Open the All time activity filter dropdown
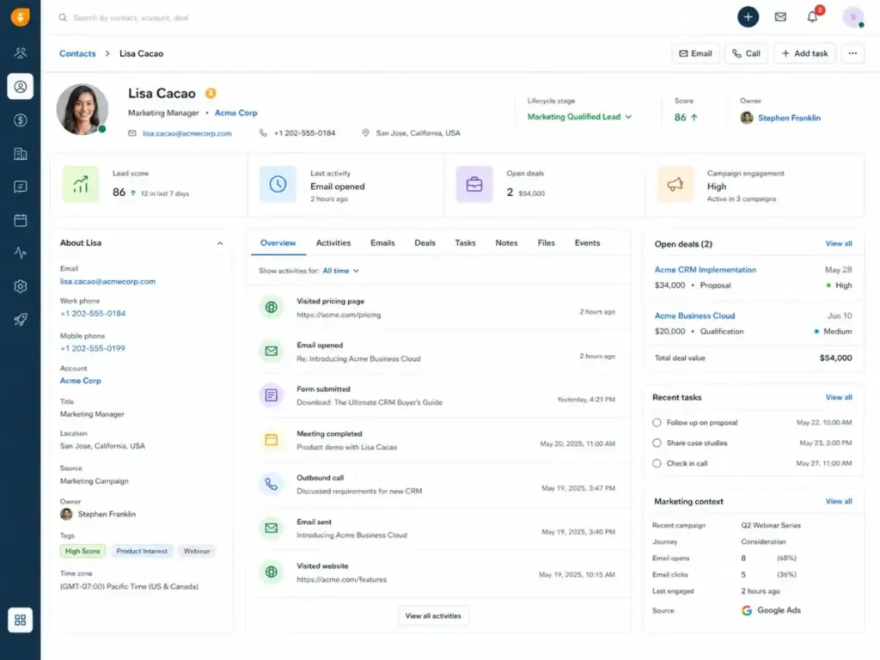Viewport: 880px width, 660px height. coord(340,271)
